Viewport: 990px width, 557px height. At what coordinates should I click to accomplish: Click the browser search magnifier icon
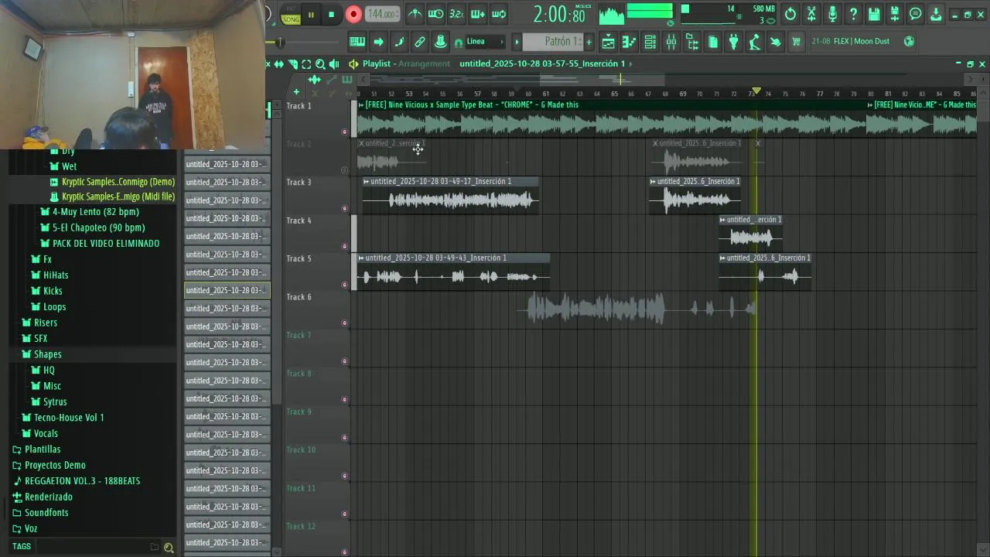[169, 547]
